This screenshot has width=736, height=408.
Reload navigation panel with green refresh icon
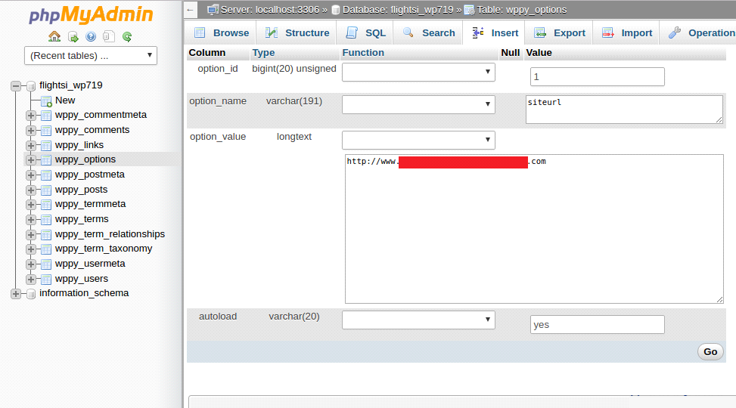127,36
